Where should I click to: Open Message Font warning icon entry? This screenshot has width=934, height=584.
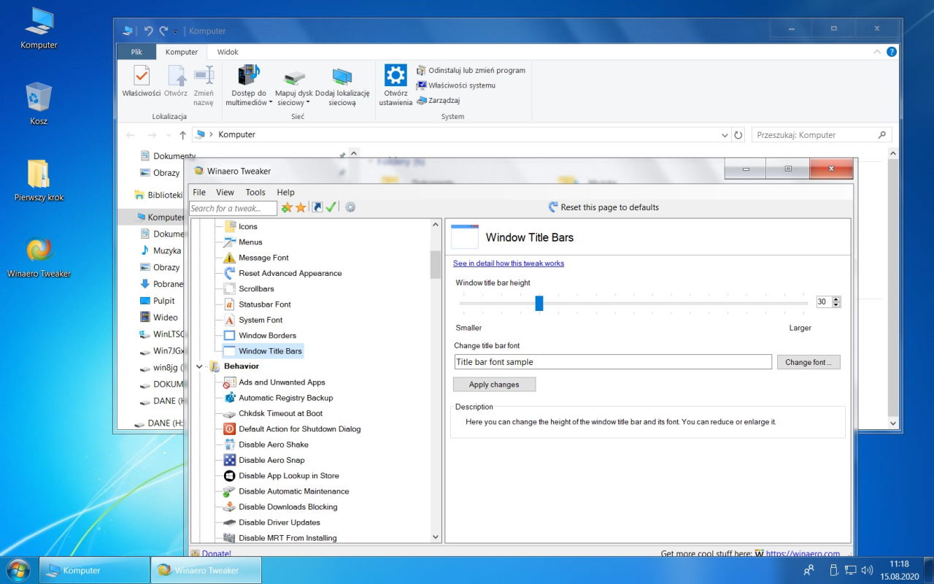point(230,258)
